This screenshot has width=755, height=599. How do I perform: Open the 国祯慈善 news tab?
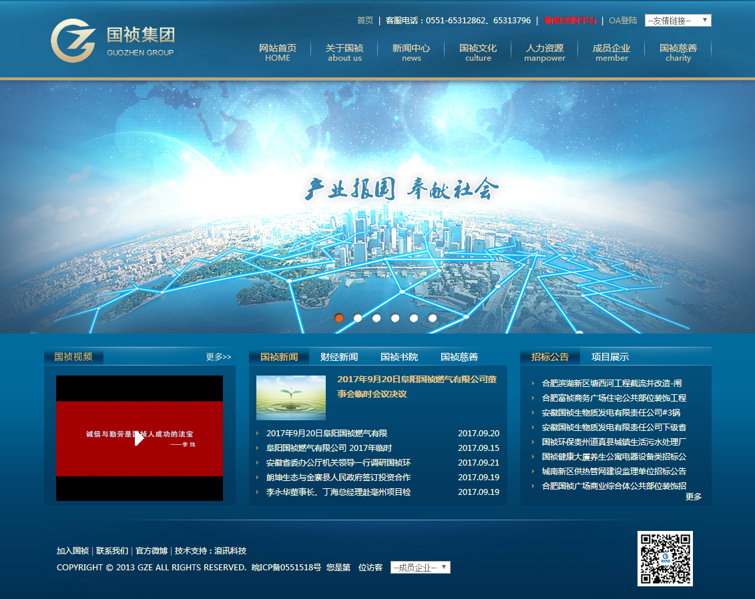click(459, 357)
